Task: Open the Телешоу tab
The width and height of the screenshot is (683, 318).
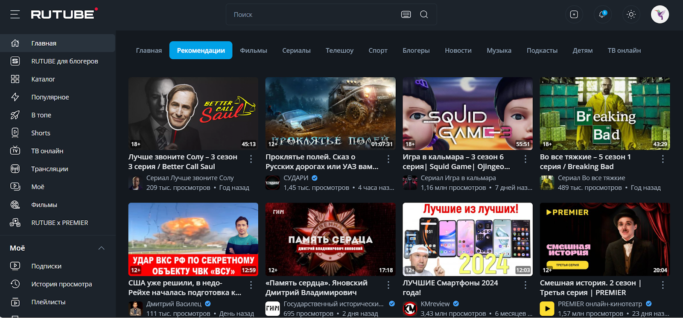Action: 339,50
